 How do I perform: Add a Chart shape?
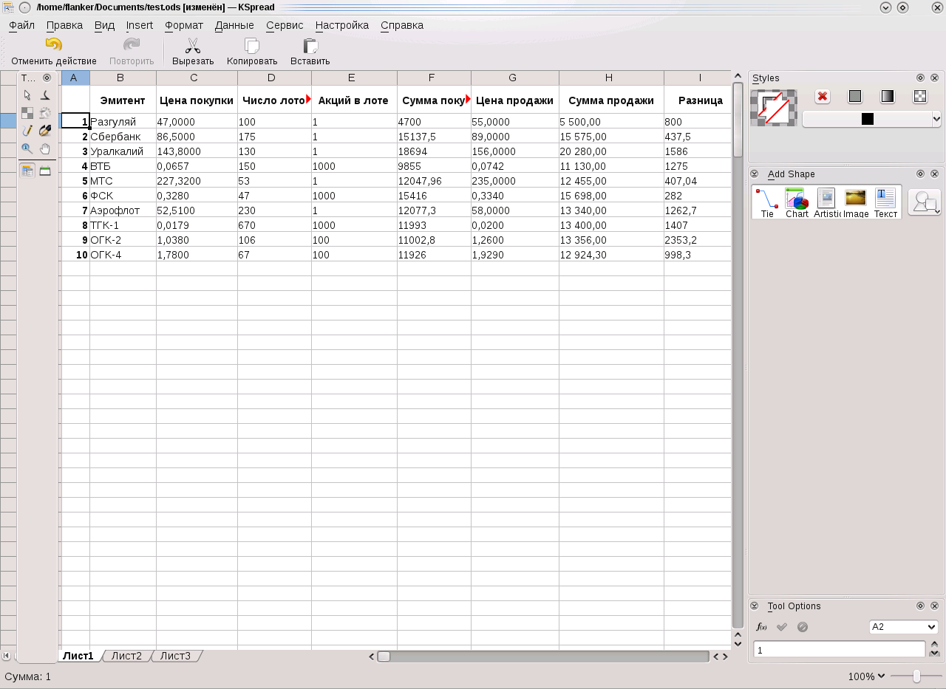coord(797,202)
